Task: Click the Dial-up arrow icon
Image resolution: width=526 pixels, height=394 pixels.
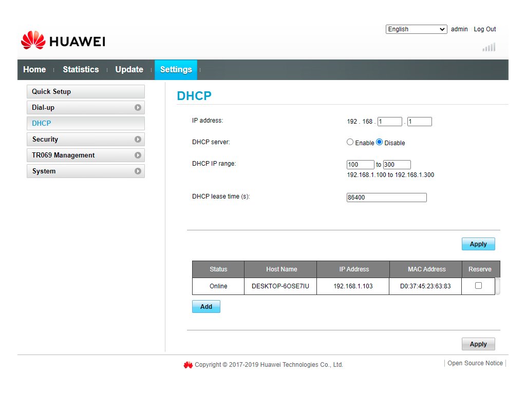Action: point(138,108)
